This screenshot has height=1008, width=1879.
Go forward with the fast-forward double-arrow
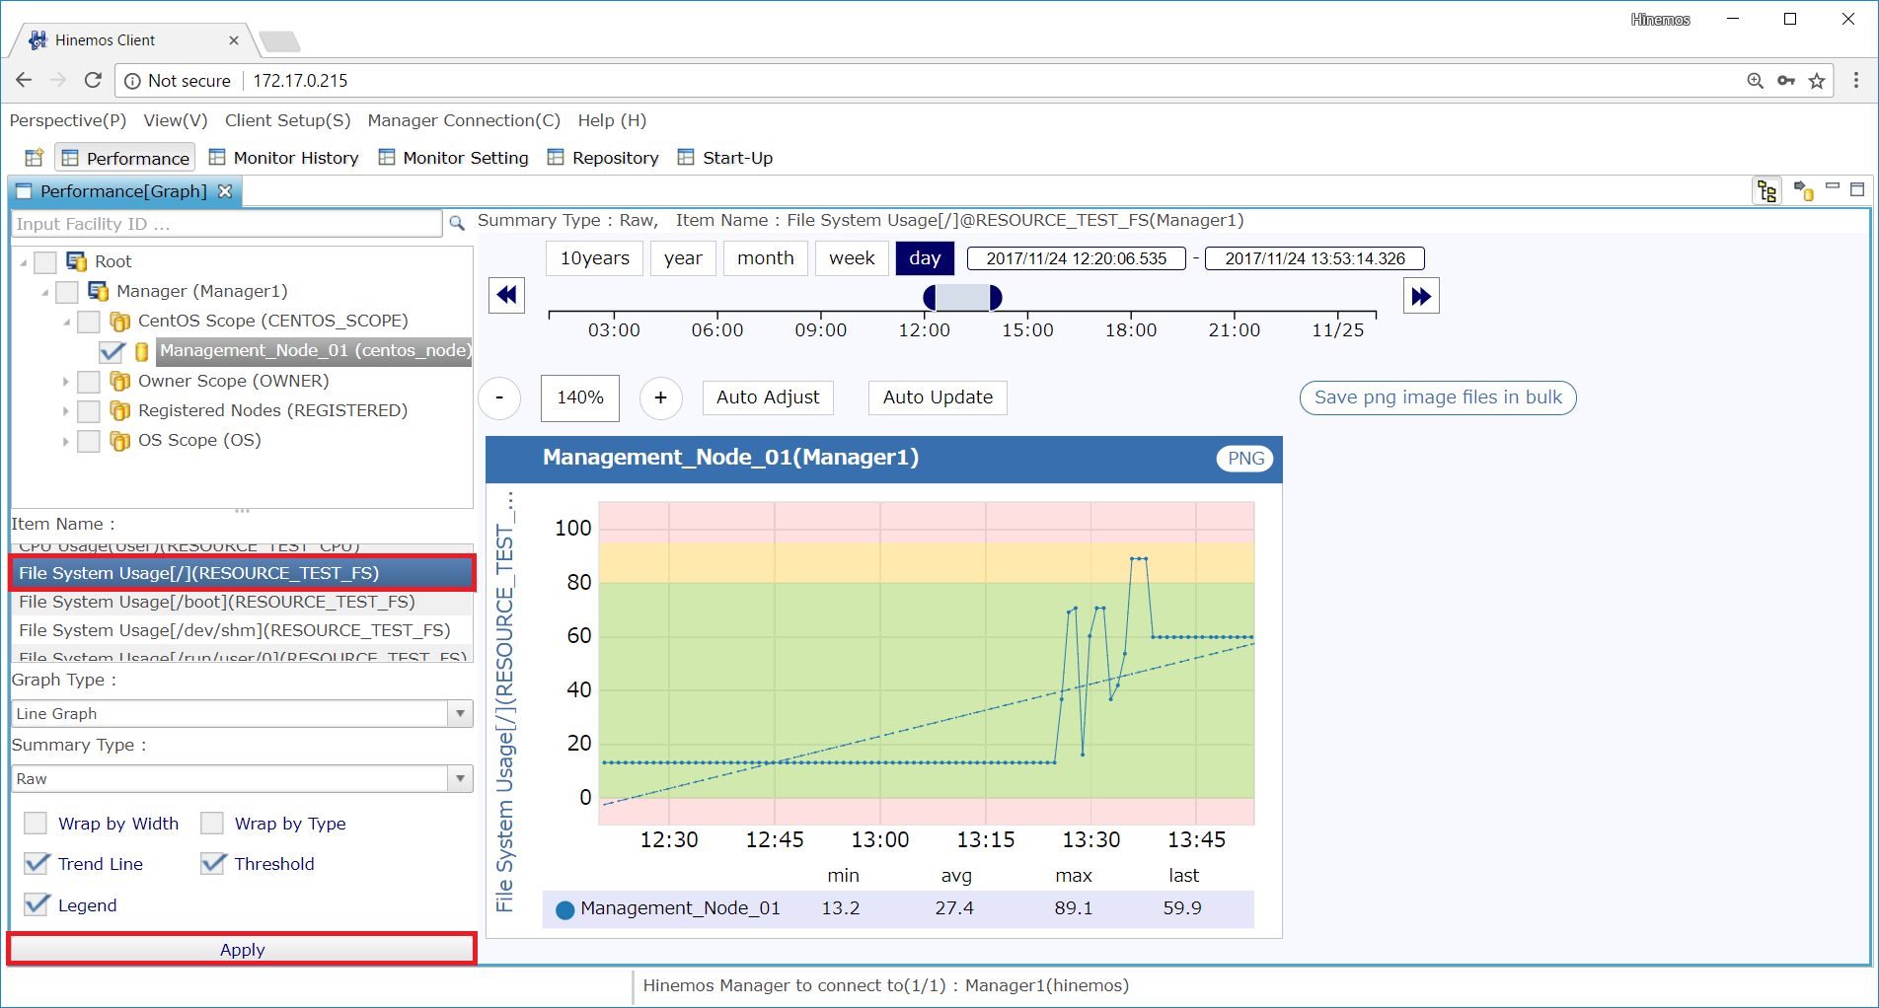pyautogui.click(x=1421, y=295)
